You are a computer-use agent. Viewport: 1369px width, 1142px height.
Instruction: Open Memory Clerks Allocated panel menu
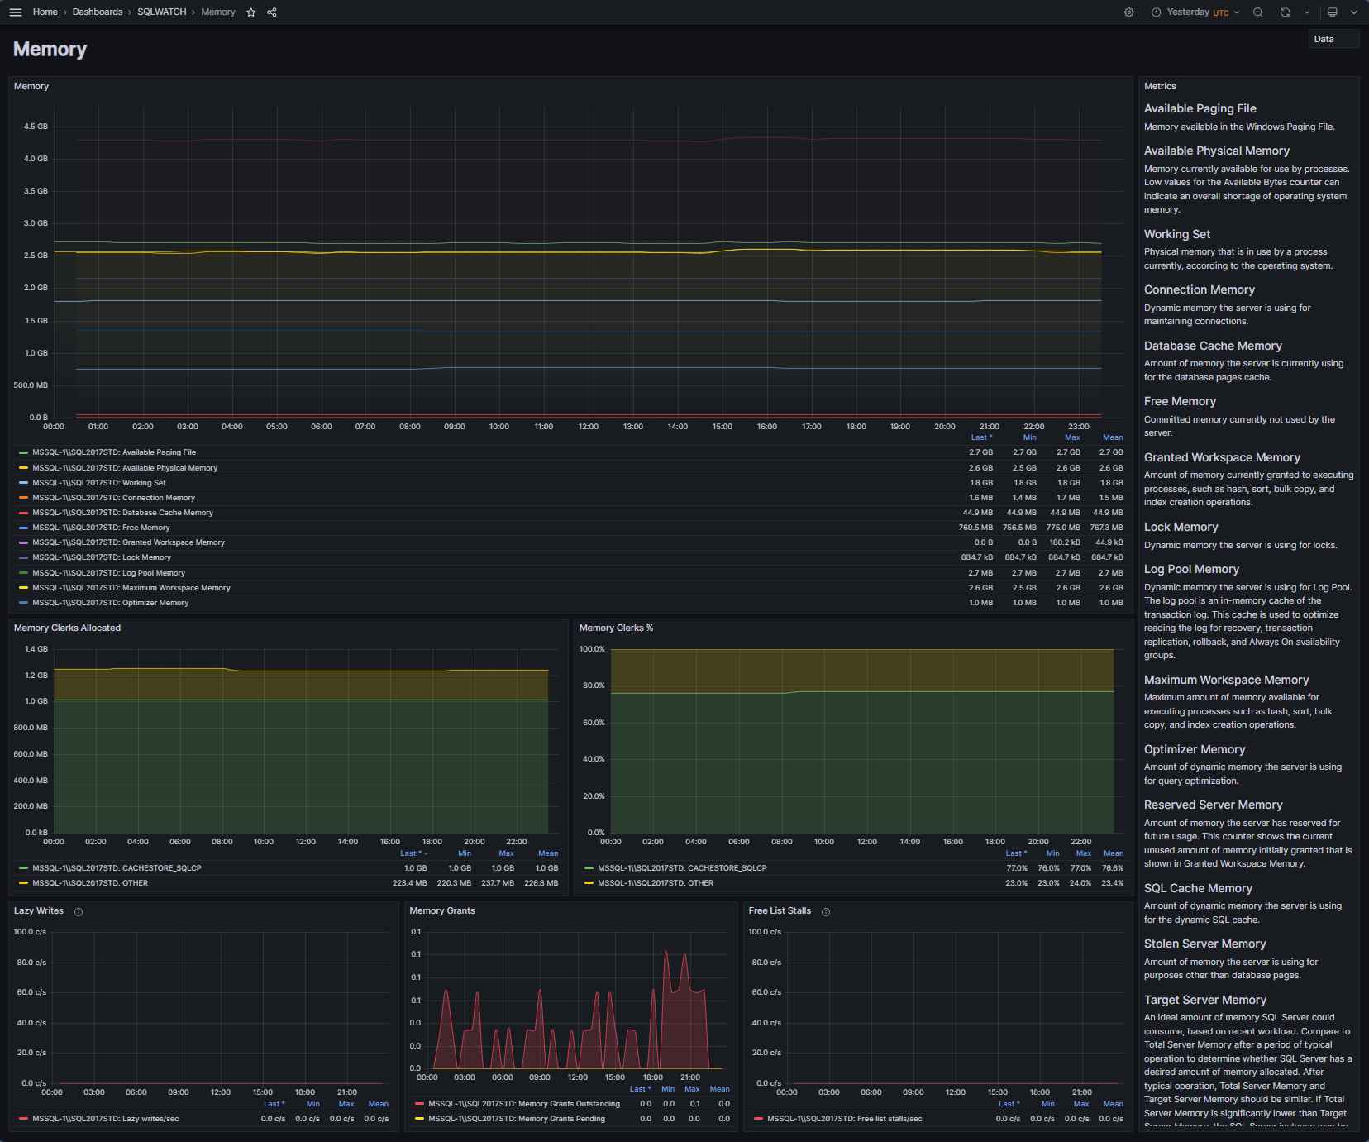point(67,628)
